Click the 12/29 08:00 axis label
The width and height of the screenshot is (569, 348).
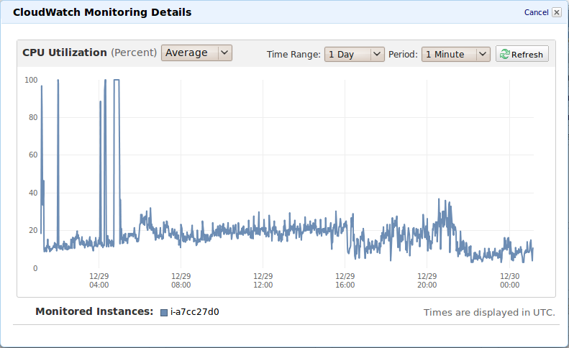181,280
